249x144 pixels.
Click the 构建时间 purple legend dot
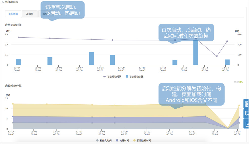(x=117, y=140)
